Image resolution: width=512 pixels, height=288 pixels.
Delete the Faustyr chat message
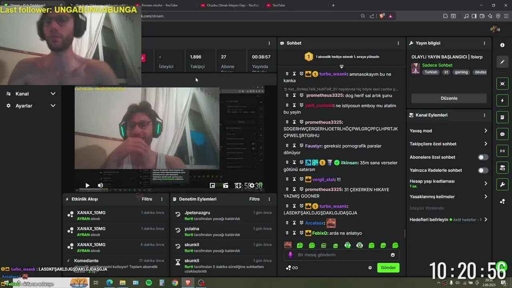pyautogui.click(x=287, y=146)
